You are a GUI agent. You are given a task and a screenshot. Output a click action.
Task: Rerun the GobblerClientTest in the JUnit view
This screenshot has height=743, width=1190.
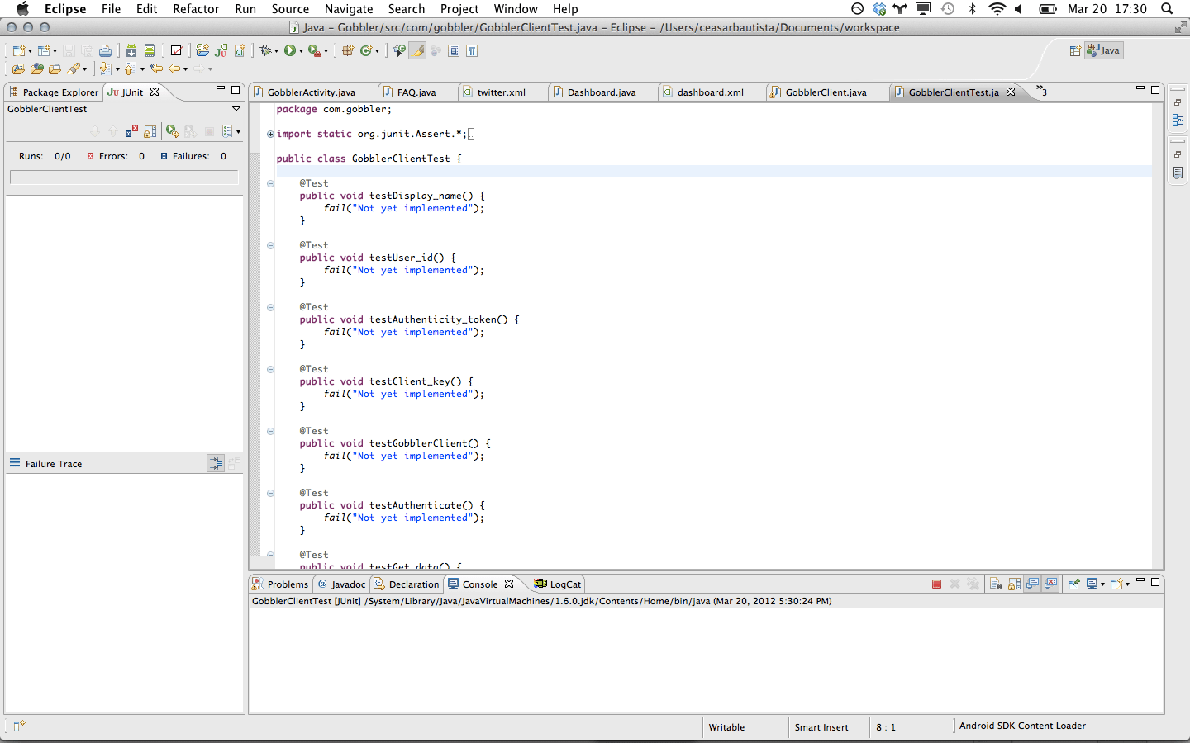(173, 131)
